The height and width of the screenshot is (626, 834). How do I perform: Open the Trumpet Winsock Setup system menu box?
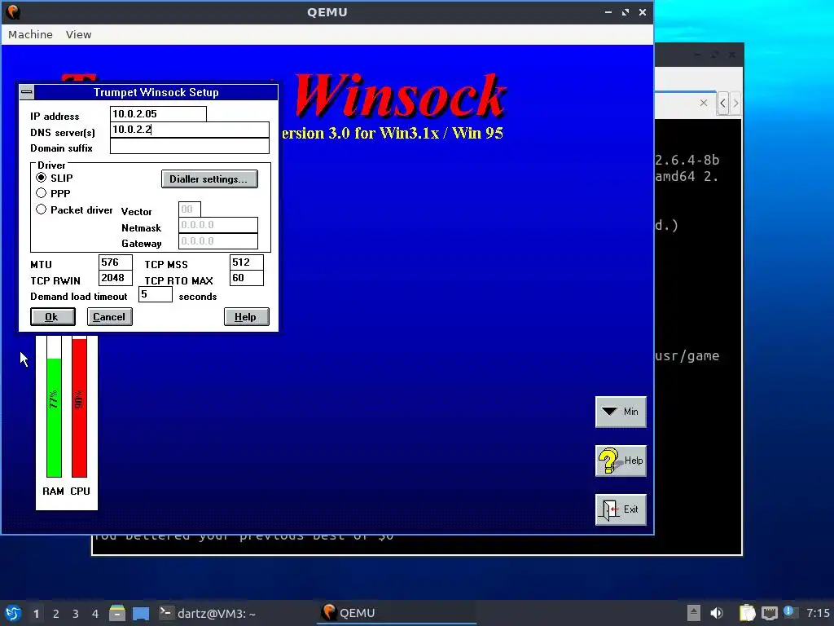pyautogui.click(x=27, y=93)
